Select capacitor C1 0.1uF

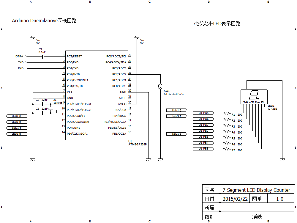tap(43, 56)
